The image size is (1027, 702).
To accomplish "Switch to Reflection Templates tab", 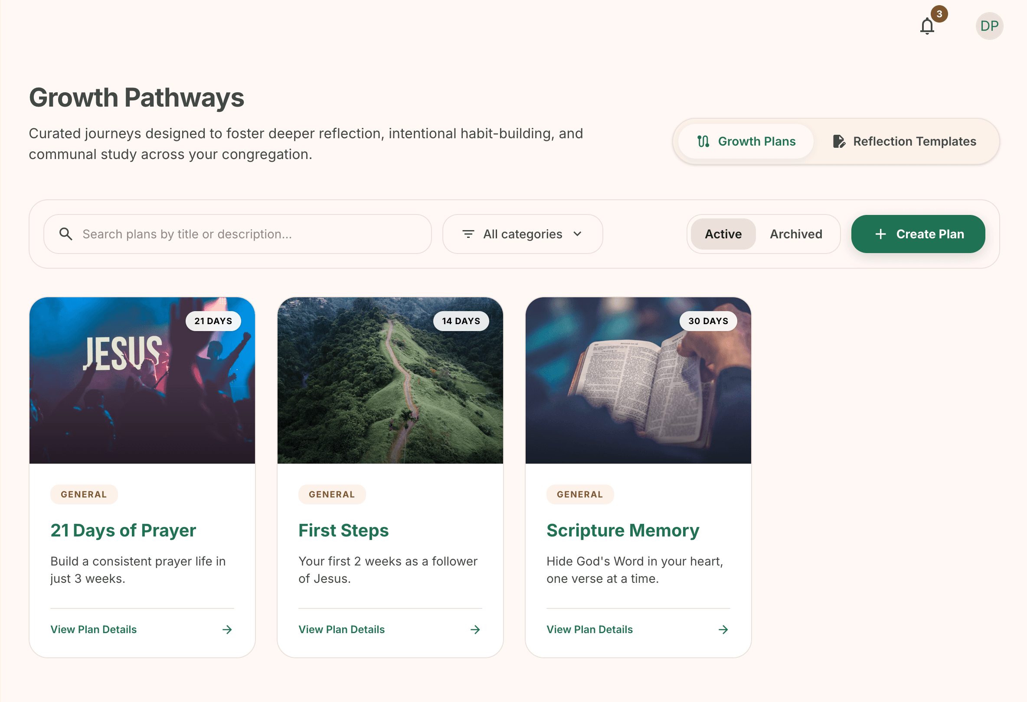I will point(904,141).
